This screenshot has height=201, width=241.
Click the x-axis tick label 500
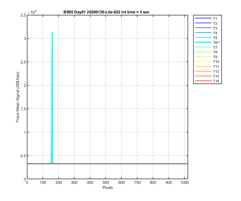click(106, 183)
